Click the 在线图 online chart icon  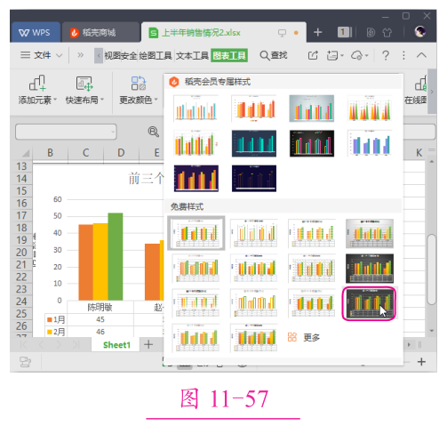417,90
